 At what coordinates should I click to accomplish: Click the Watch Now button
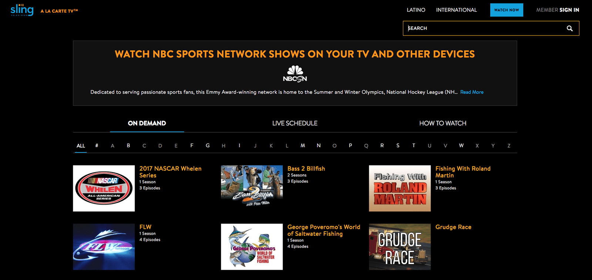click(507, 10)
